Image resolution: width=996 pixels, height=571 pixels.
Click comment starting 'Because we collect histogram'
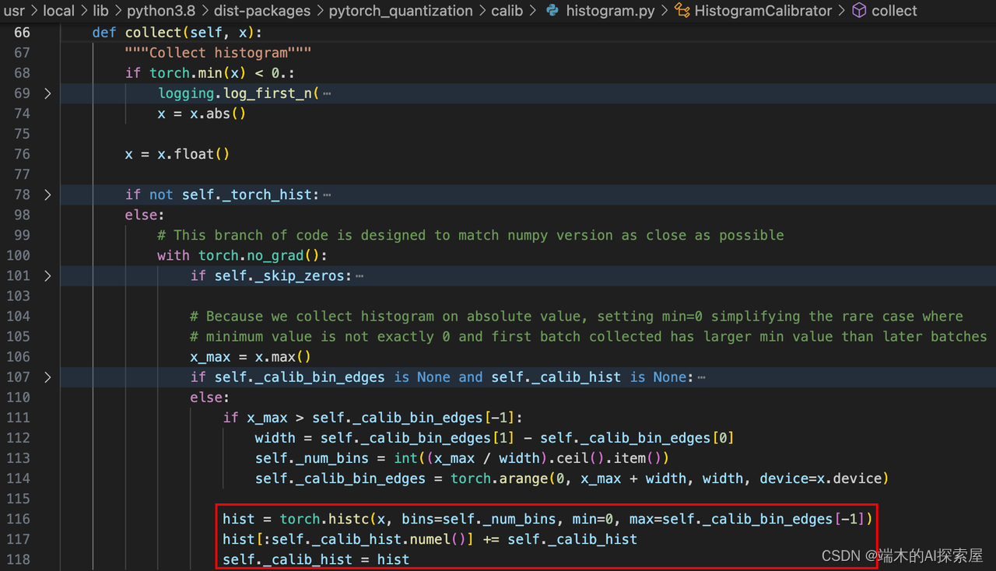click(x=577, y=316)
